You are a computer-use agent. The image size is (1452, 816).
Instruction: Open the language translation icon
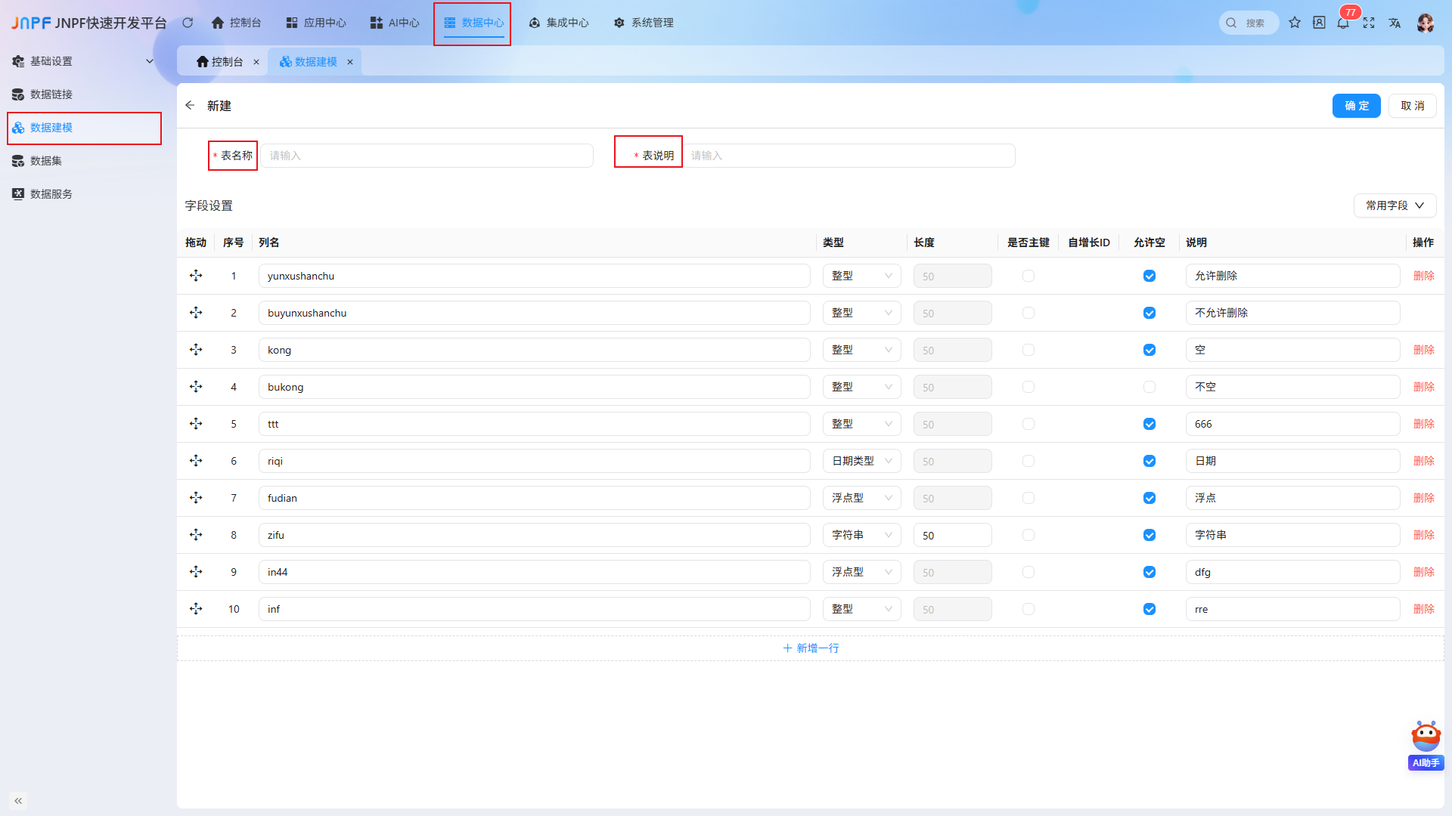[x=1395, y=23]
